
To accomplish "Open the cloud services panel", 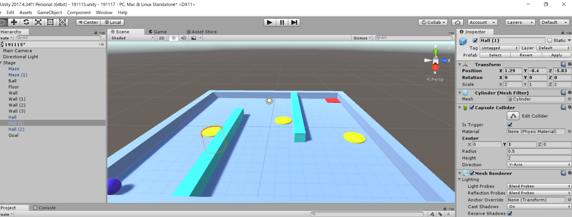I will point(457,22).
